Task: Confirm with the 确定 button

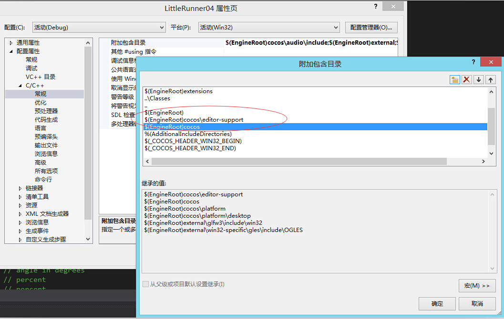Action: (437, 304)
